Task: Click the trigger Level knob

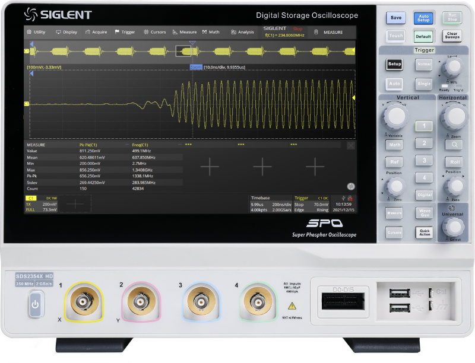Action: [452, 68]
